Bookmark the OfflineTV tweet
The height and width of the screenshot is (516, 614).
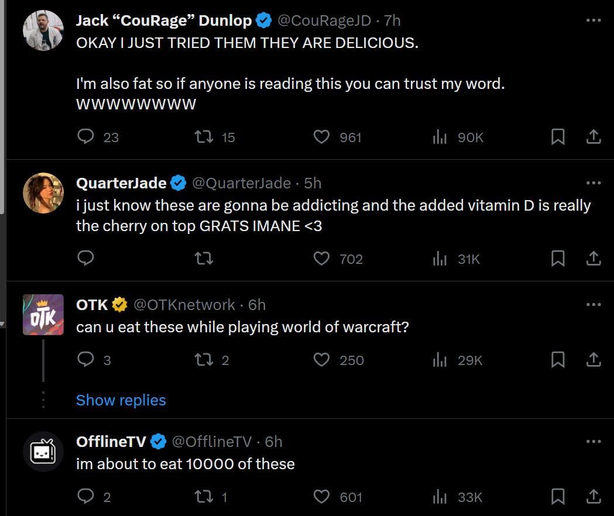558,497
